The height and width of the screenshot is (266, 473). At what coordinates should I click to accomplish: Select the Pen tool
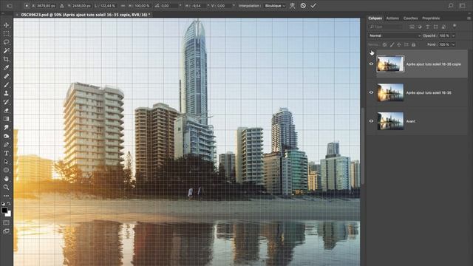[7, 145]
